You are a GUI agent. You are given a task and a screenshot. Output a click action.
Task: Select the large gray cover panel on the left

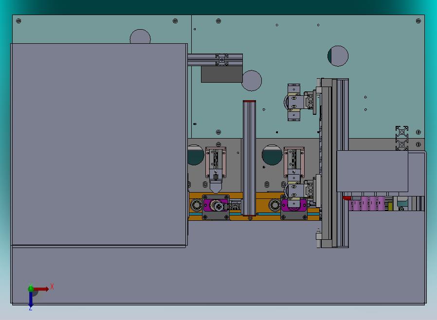[99, 144]
